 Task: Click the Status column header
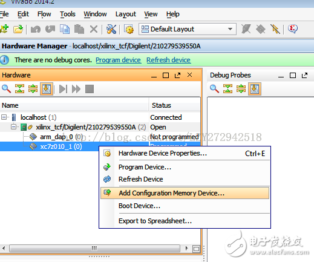point(175,105)
